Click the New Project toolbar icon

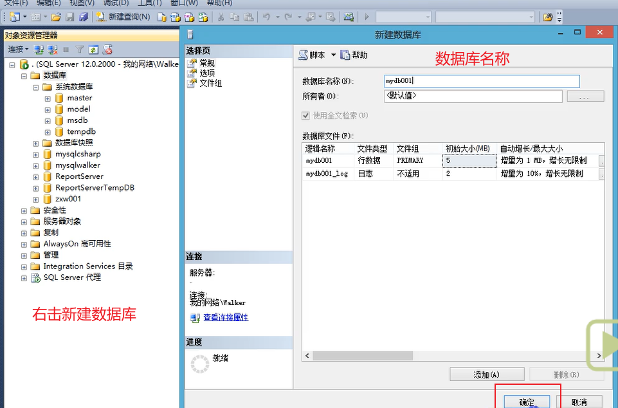click(x=15, y=17)
